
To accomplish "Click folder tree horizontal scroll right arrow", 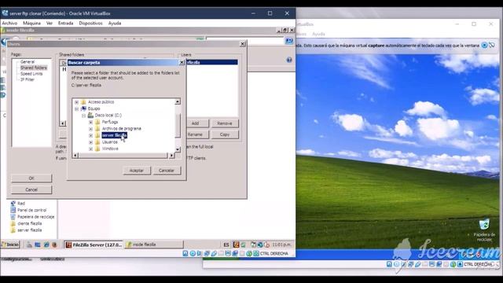I will (x=171, y=156).
